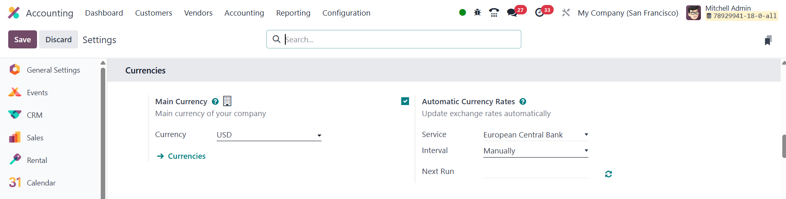This screenshot has width=786, height=199.
Task: Click the debug bug icon
Action: pos(477,12)
